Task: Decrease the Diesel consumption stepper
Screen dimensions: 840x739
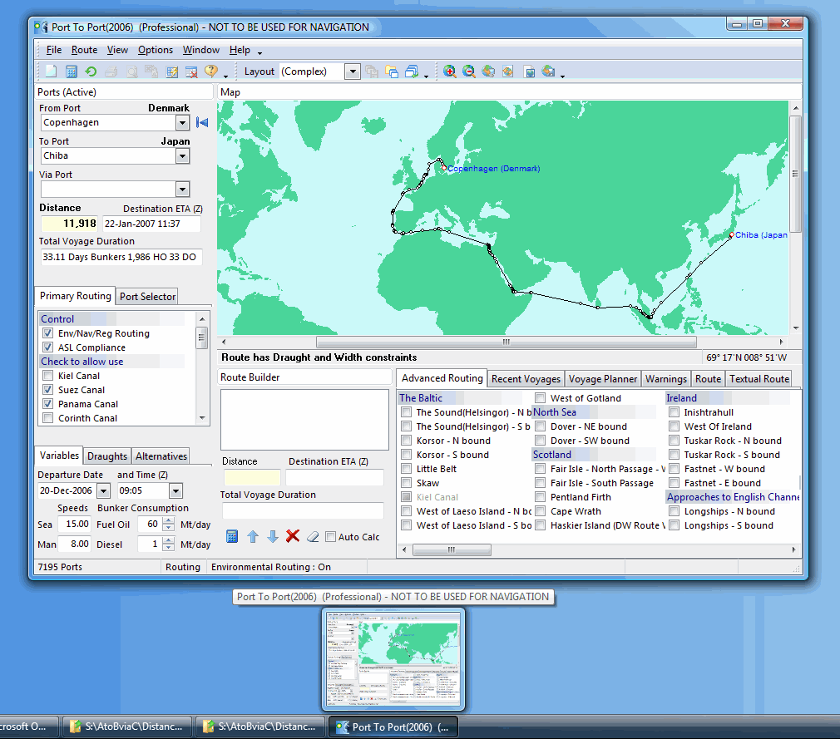Action: (168, 547)
